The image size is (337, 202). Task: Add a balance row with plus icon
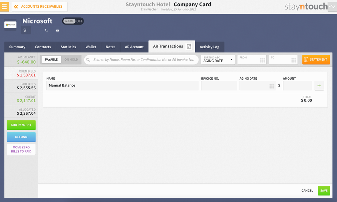click(319, 86)
